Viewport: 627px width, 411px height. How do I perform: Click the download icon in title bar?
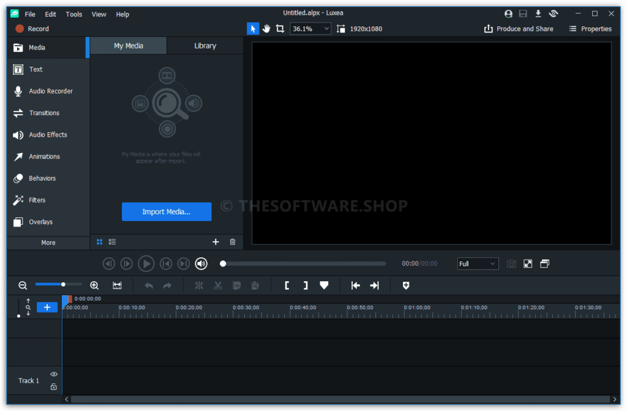[x=538, y=13]
